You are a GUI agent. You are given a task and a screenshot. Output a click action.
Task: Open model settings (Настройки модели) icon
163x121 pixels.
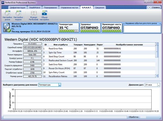[18, 15]
